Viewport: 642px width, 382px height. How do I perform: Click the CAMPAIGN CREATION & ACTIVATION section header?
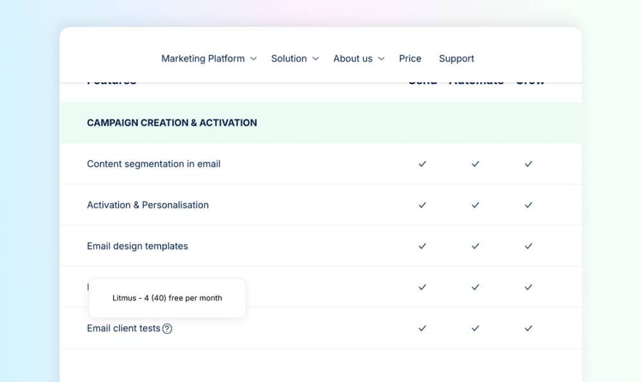coord(171,123)
